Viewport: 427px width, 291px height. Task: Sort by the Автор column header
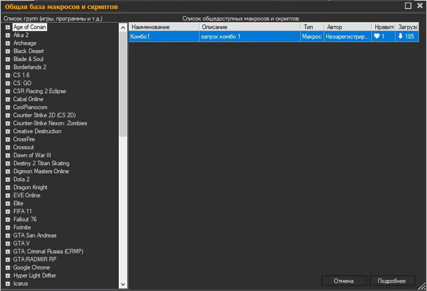(x=348, y=27)
